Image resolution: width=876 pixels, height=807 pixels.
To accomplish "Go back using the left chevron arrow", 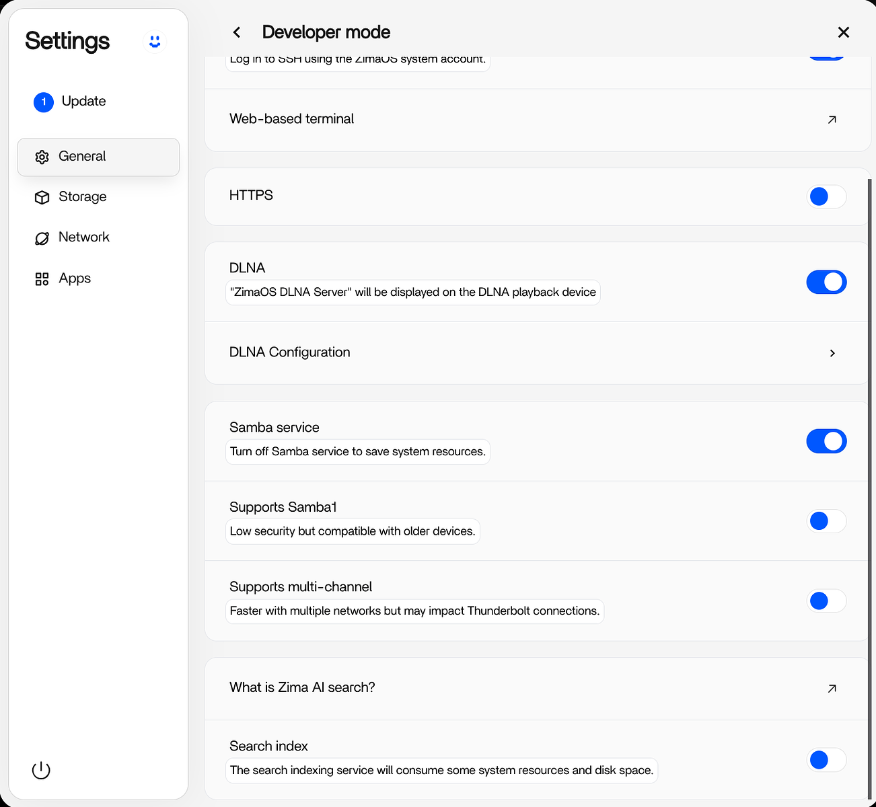I will point(236,32).
